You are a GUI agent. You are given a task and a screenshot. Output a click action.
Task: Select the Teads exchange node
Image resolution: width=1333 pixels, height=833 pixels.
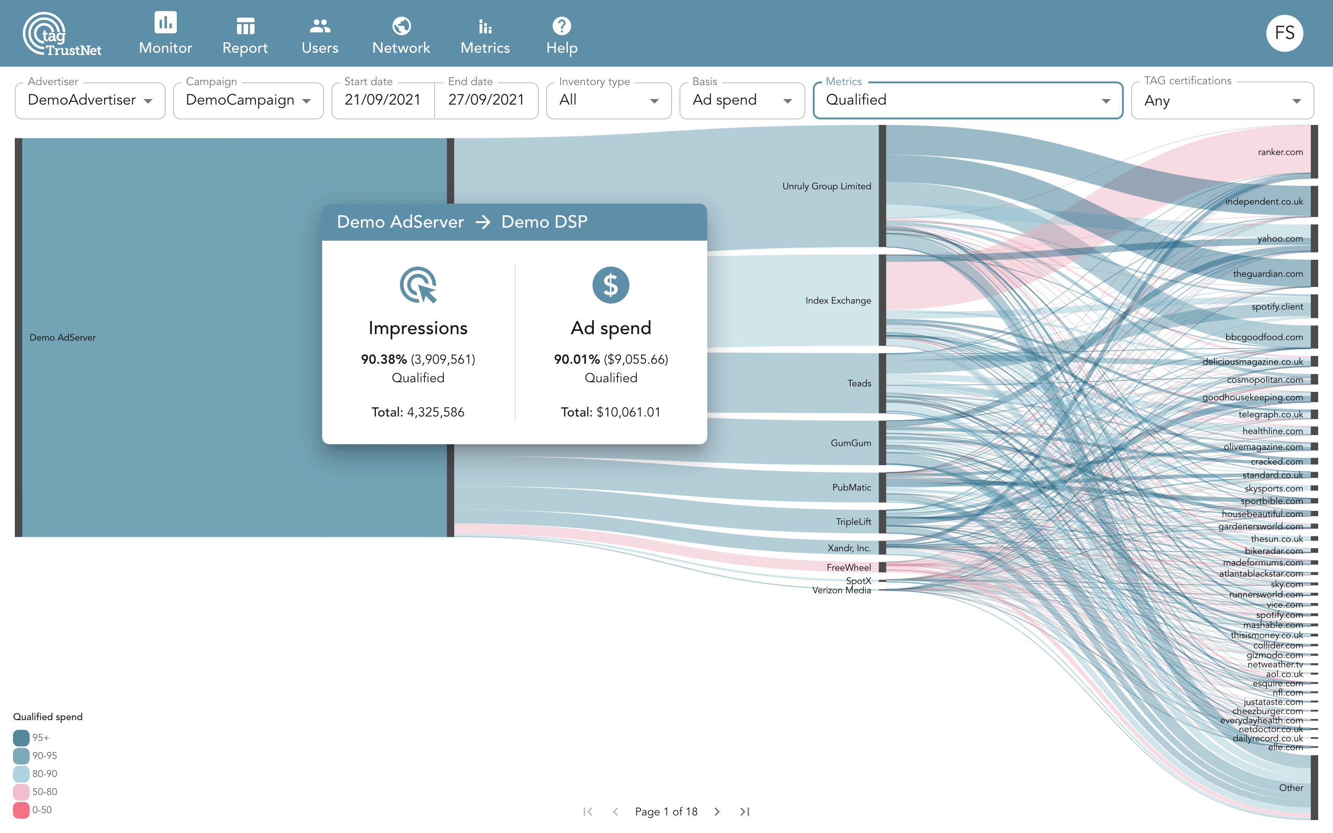(x=882, y=383)
